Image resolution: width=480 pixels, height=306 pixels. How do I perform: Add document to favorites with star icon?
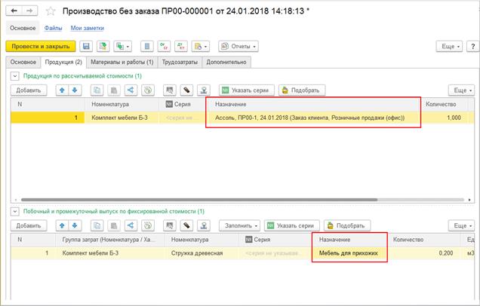click(51, 11)
